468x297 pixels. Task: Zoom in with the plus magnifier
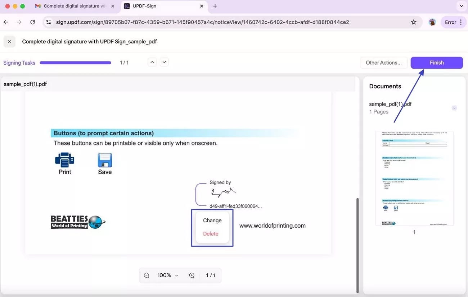pyautogui.click(x=192, y=275)
